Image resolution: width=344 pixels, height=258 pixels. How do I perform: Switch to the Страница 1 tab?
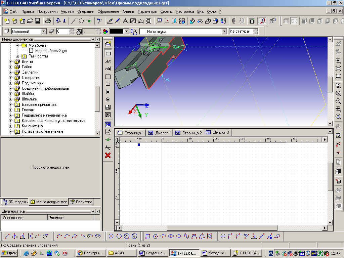tap(130, 133)
